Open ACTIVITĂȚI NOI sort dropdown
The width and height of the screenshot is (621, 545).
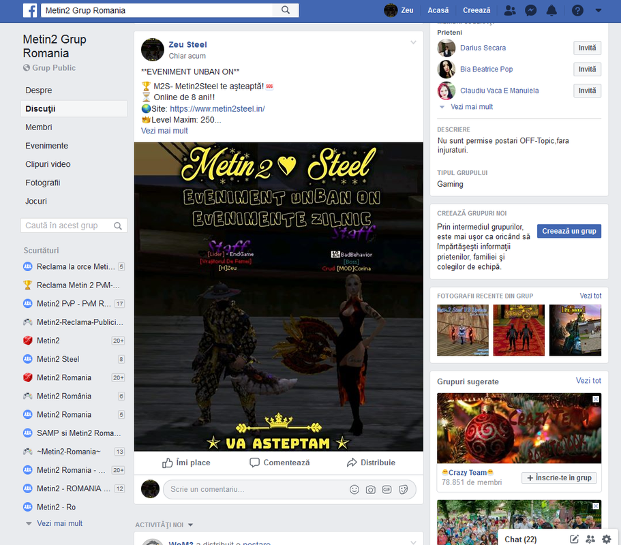(164, 525)
